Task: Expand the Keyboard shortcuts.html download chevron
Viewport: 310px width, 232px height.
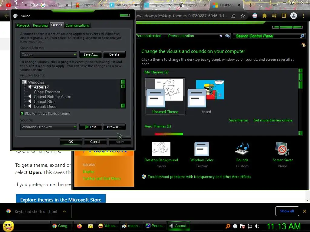Action: [64, 211]
